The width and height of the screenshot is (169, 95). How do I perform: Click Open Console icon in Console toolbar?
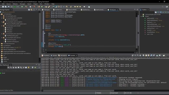tap(164, 55)
